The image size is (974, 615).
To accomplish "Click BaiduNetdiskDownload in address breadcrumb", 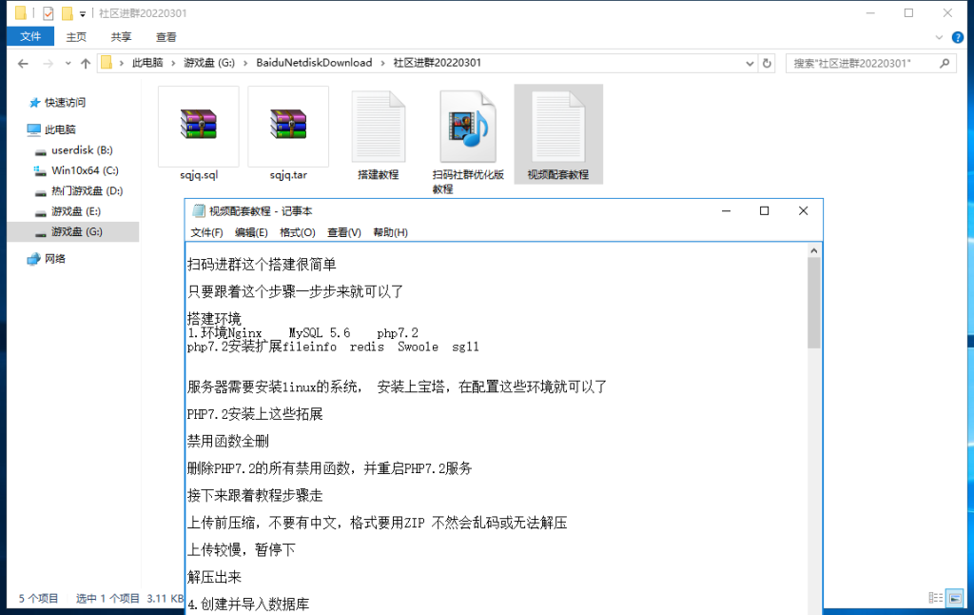I will pyautogui.click(x=314, y=63).
